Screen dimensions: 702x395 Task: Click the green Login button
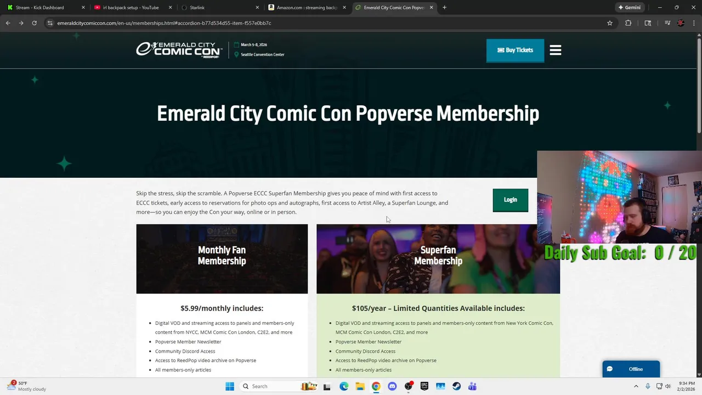(x=510, y=200)
